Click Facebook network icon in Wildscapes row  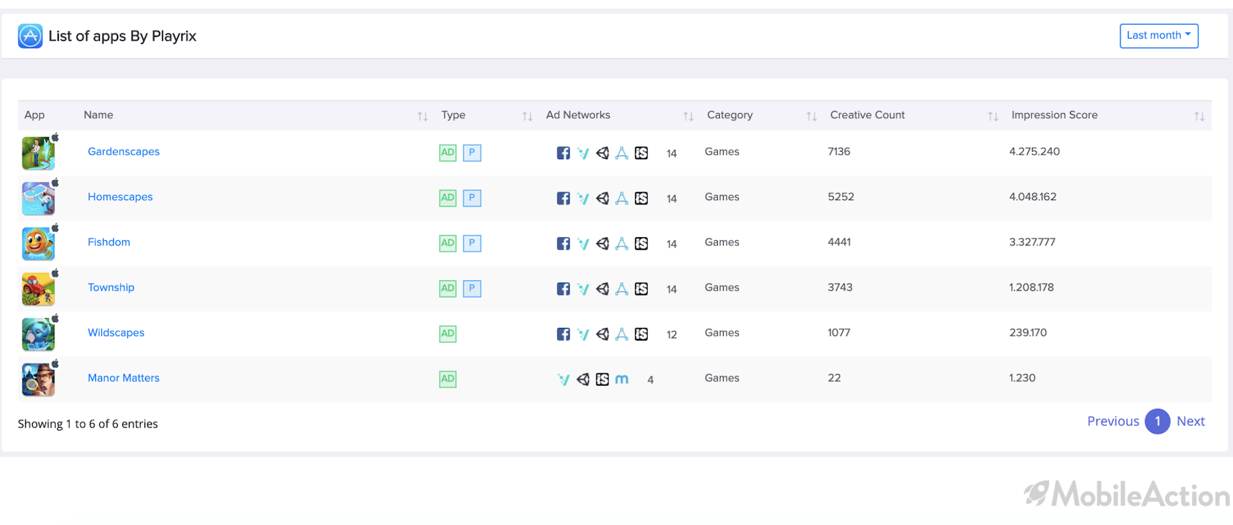pos(564,335)
